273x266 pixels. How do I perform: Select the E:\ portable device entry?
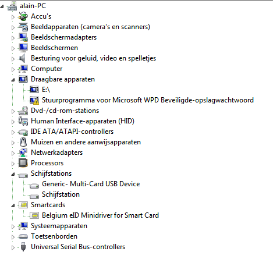click(46, 90)
